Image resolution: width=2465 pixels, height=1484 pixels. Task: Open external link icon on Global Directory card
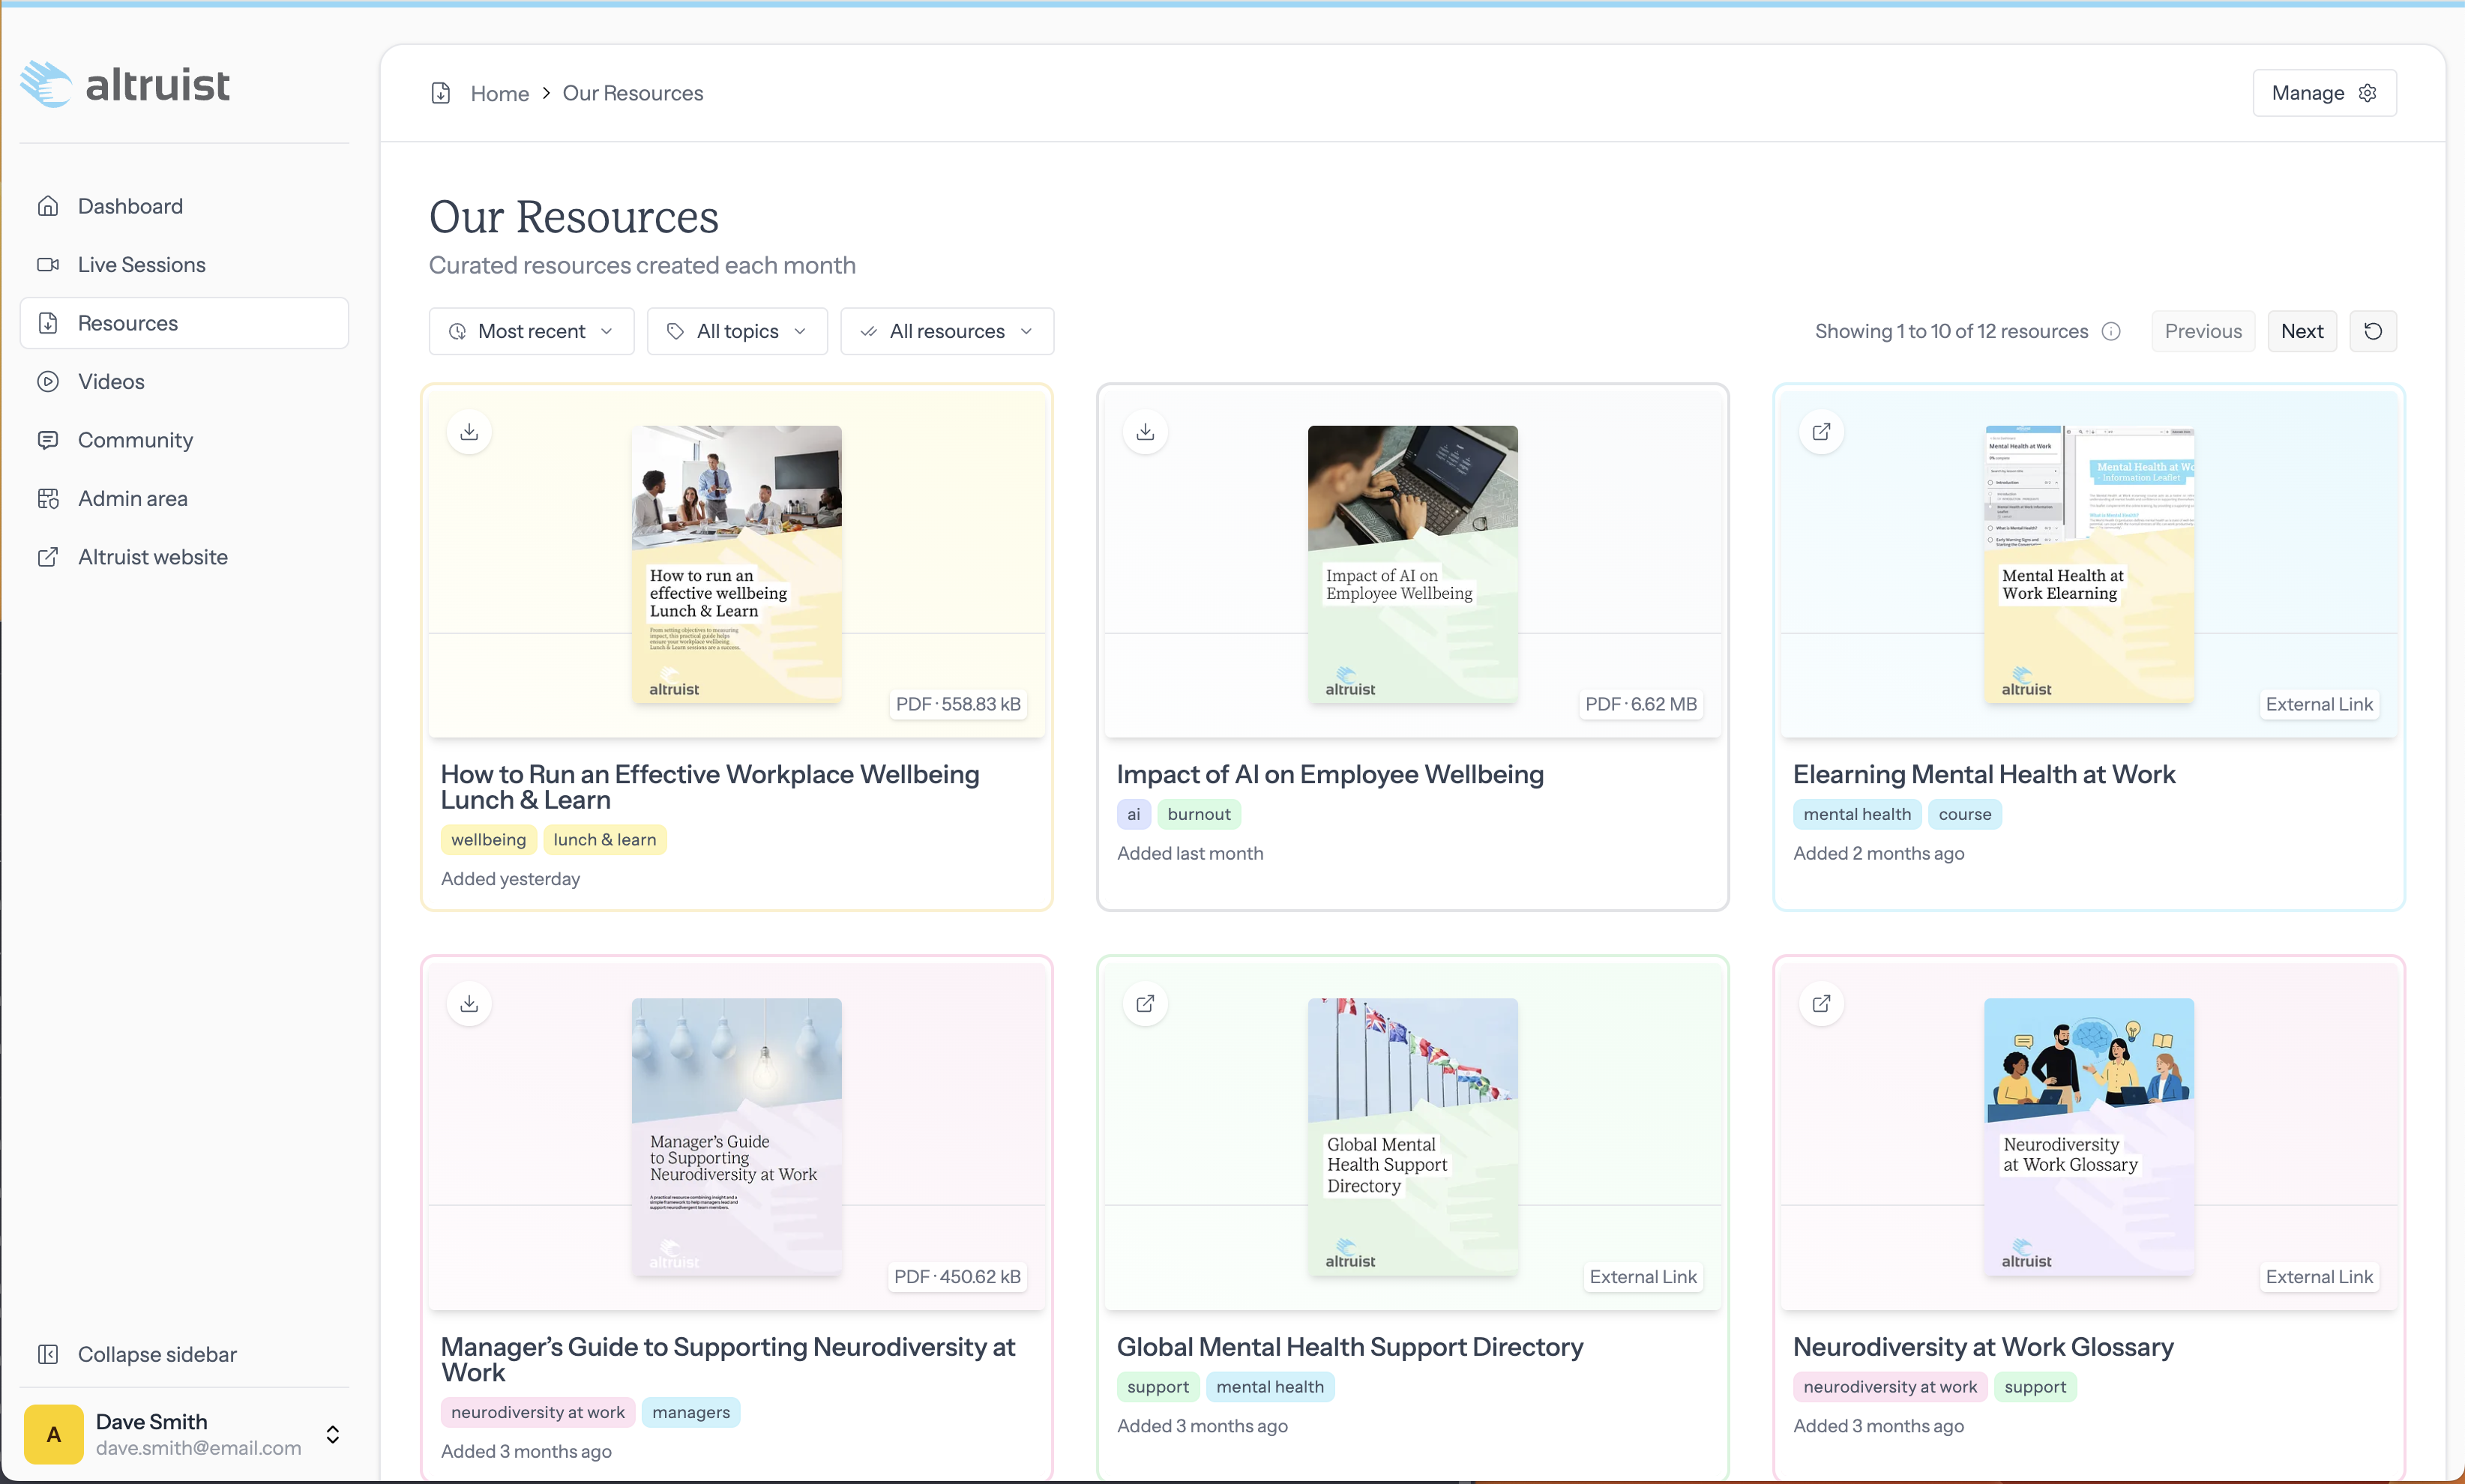pyautogui.click(x=1145, y=1004)
